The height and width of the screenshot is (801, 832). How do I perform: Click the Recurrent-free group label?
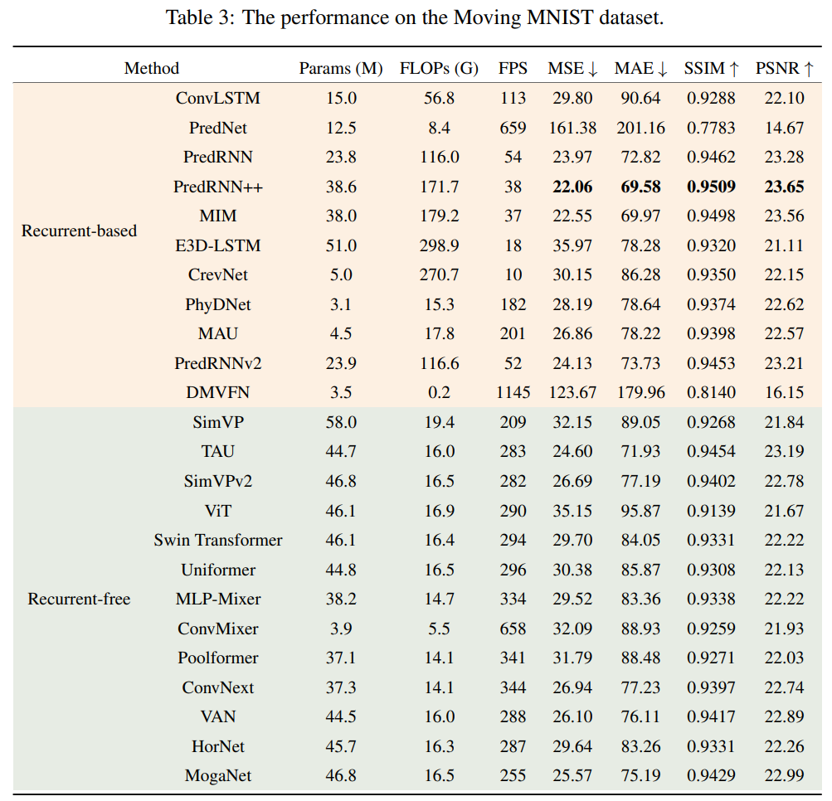[x=79, y=599]
